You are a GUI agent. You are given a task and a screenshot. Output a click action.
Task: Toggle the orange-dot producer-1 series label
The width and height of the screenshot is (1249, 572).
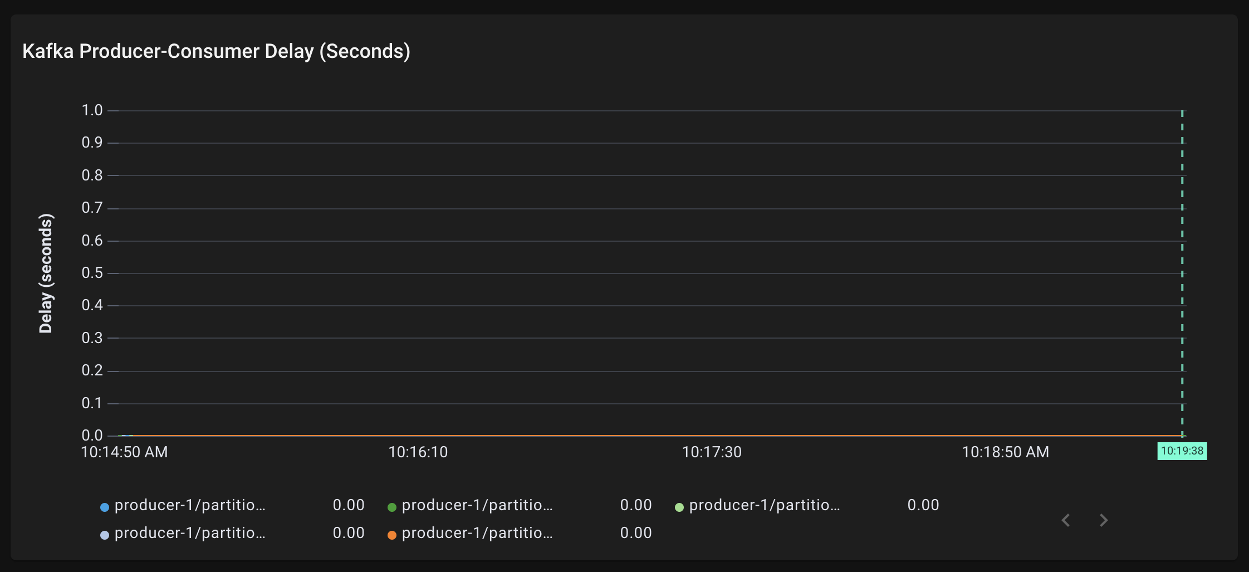click(477, 533)
